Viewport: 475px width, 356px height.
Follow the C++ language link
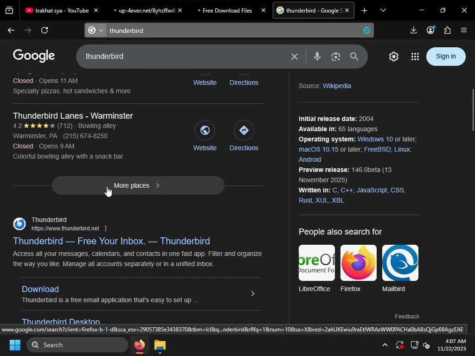coord(347,190)
